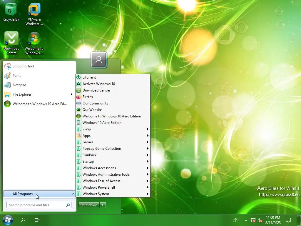Click the Paint palette icon

[x=7, y=76]
